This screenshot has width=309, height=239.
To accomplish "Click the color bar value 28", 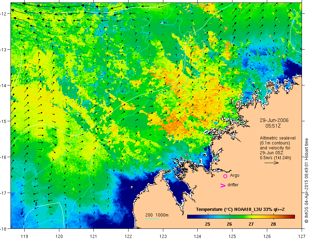I will pyautogui.click(x=273, y=224).
